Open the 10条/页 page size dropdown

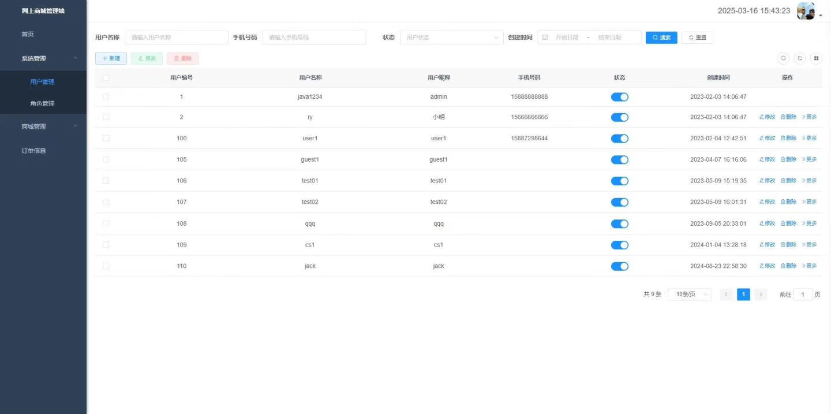pyautogui.click(x=689, y=294)
